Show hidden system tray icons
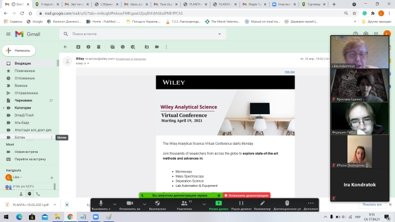The image size is (395, 222). (x=325, y=216)
